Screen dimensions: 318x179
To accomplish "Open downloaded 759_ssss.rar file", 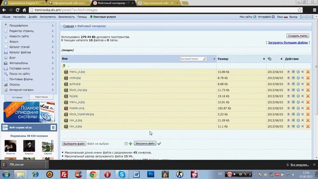I will tap(24, 165).
